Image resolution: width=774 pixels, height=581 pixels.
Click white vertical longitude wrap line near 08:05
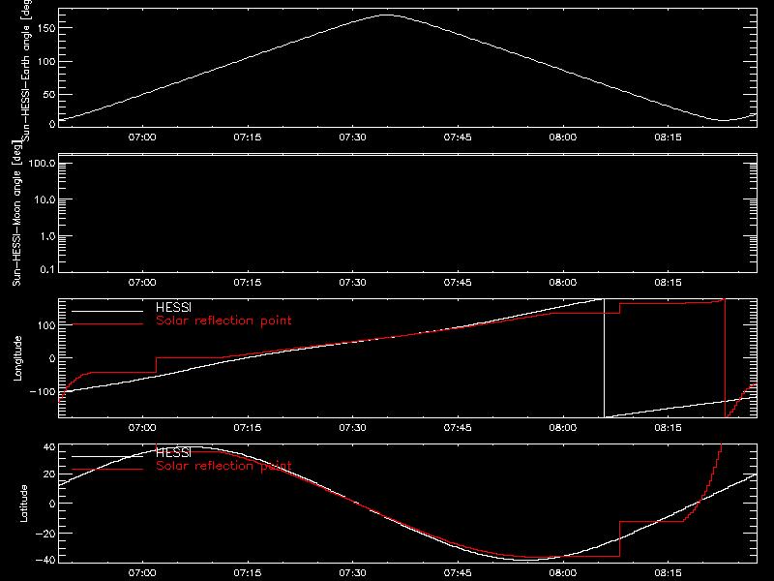pyautogui.click(x=604, y=358)
